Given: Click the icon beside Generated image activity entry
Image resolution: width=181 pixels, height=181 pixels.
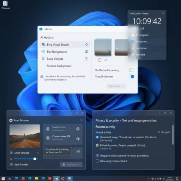Looking at the screenshot, I should tap(97, 137).
